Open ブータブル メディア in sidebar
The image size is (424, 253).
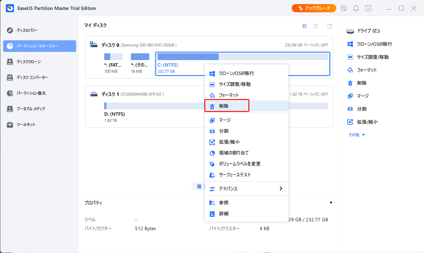pos(31,109)
